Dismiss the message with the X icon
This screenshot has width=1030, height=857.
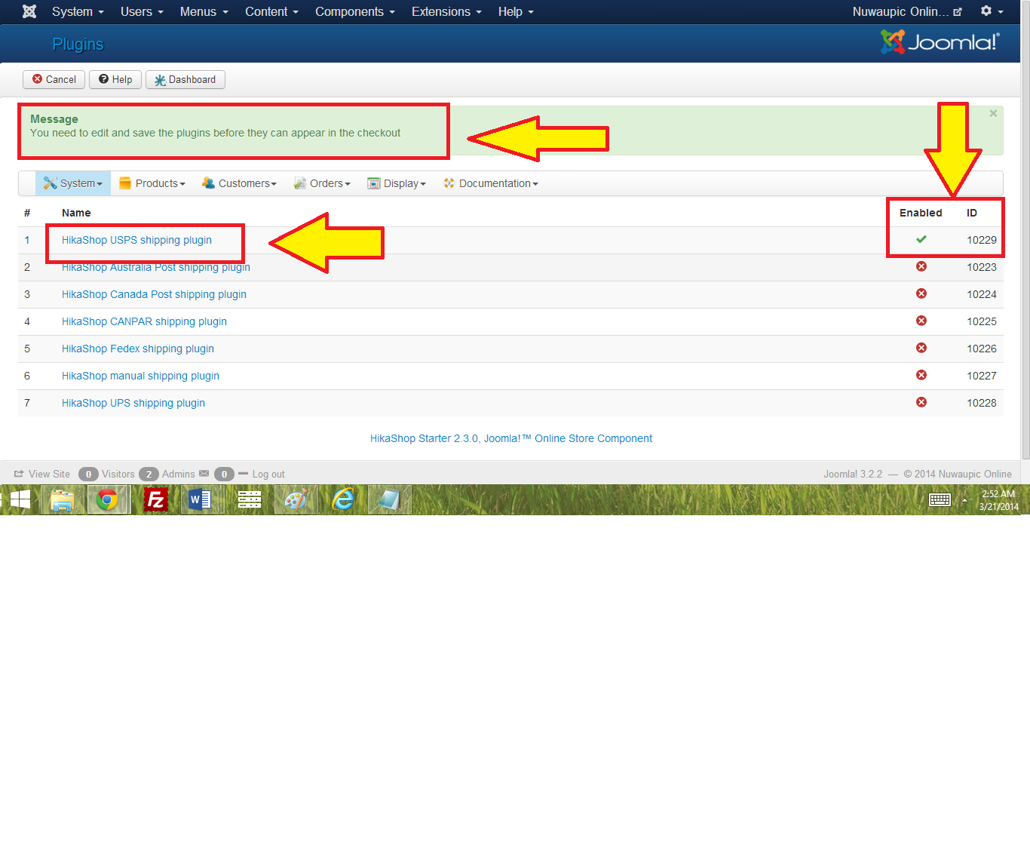coord(993,113)
